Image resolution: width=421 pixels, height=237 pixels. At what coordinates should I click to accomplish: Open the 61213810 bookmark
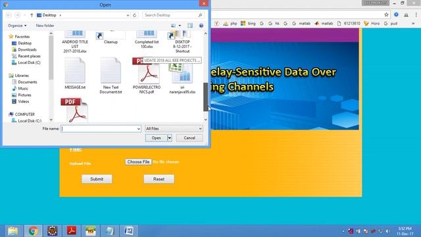click(x=349, y=24)
